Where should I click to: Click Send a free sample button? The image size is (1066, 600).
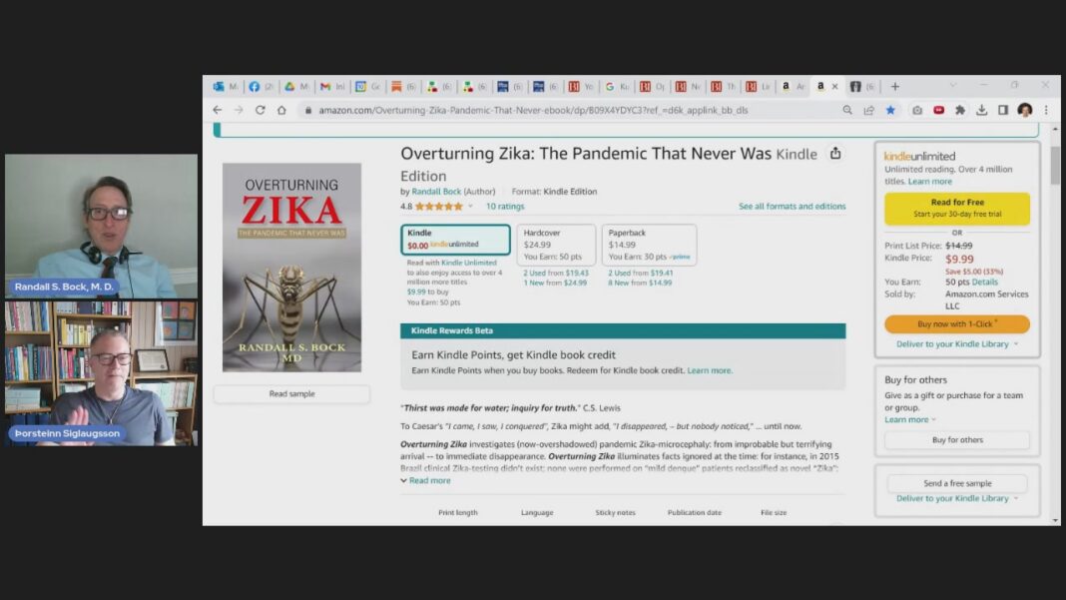click(x=957, y=483)
